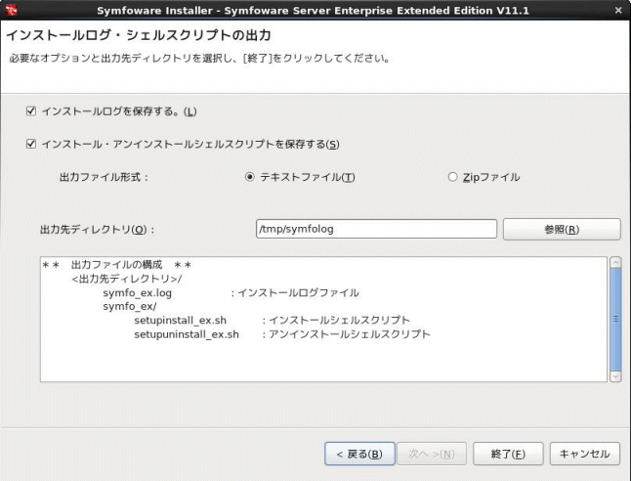This screenshot has height=481, width=631.
Task: Click the アンインストールシェルスクリプト description text
Action: [350, 334]
